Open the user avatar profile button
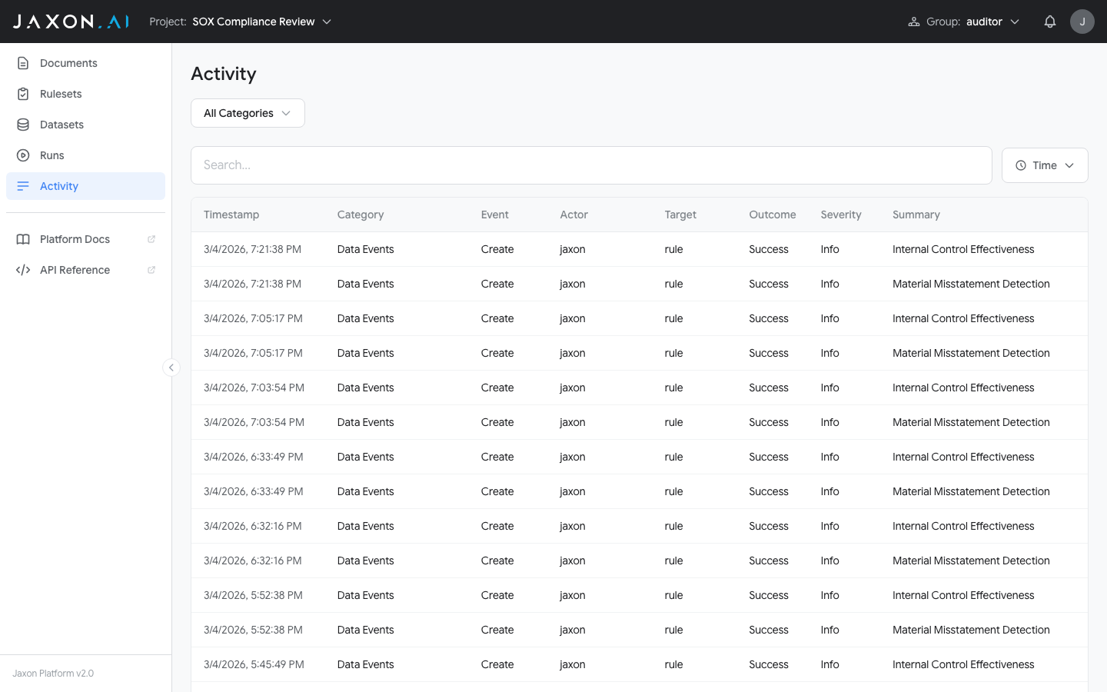The image size is (1107, 692). pos(1082,21)
